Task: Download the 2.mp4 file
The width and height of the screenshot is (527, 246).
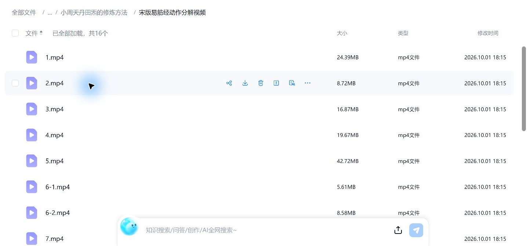Action: pyautogui.click(x=245, y=83)
